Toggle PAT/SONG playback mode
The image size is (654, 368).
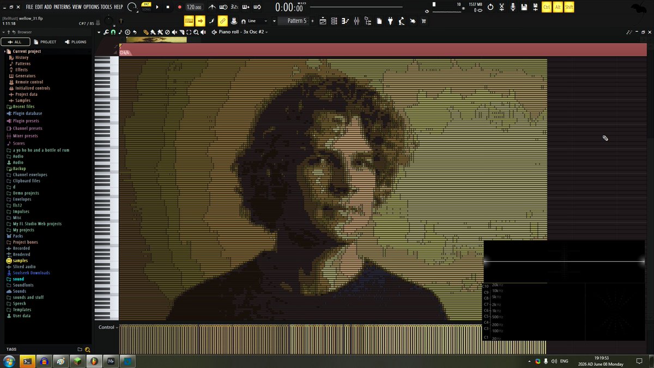(146, 7)
